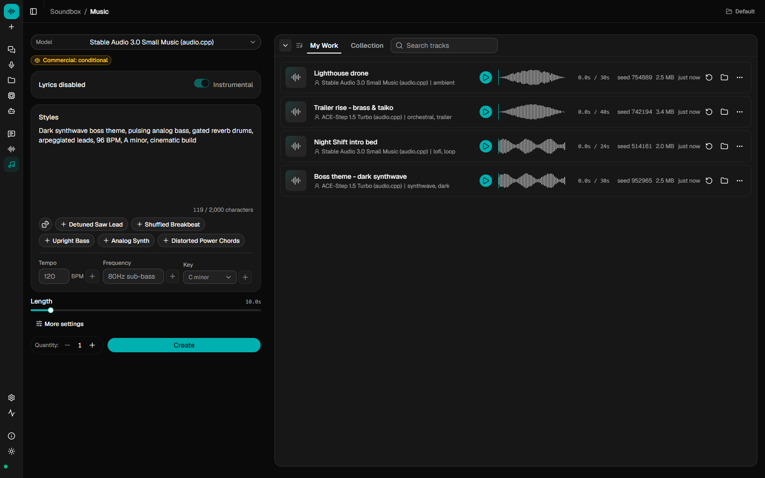Open the info circle sidebar icon
The width and height of the screenshot is (765, 478).
11,436
